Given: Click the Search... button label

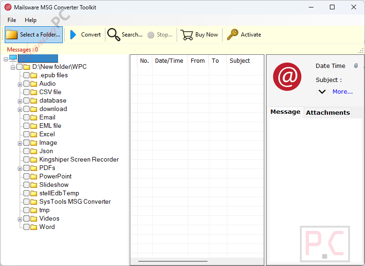Looking at the screenshot, I should [132, 35].
